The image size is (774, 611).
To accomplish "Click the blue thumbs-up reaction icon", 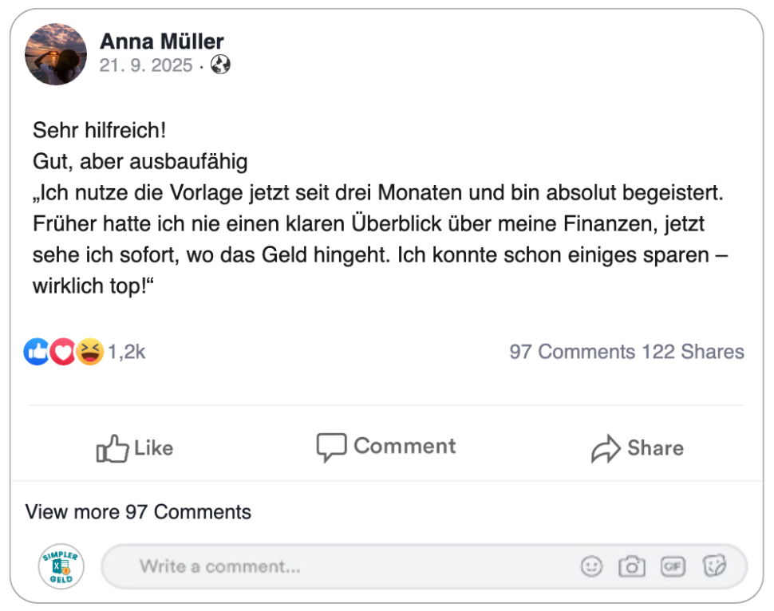I will (37, 351).
